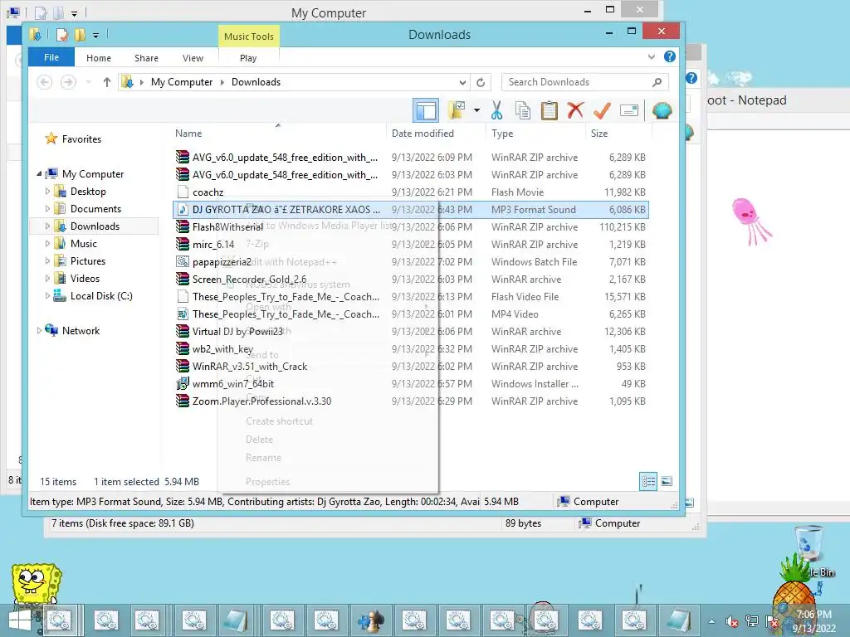Go forward with the forward arrow
Image resolution: width=850 pixels, height=637 pixels.
tap(68, 82)
